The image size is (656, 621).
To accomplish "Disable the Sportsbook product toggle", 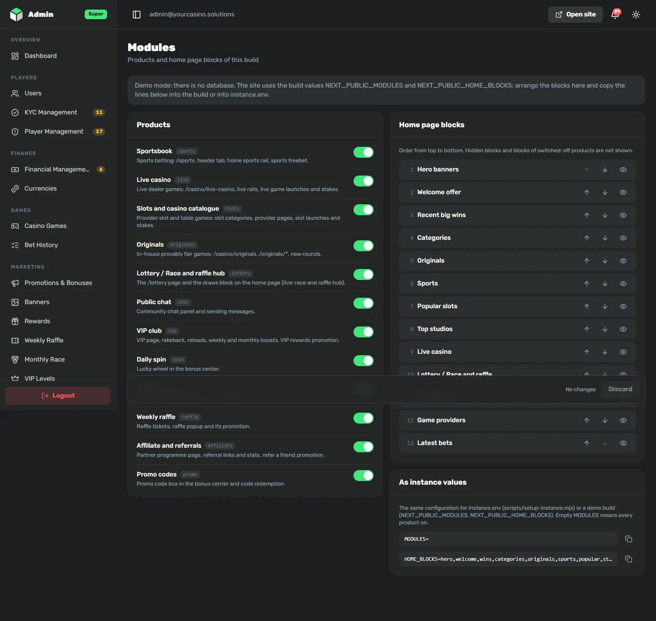I will pos(364,152).
